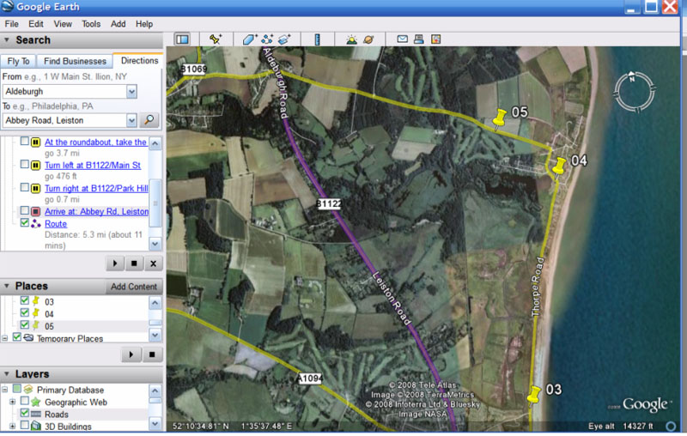The height and width of the screenshot is (436, 687).
Task: Collapse Temporary Places tree node
Action: (x=5, y=338)
